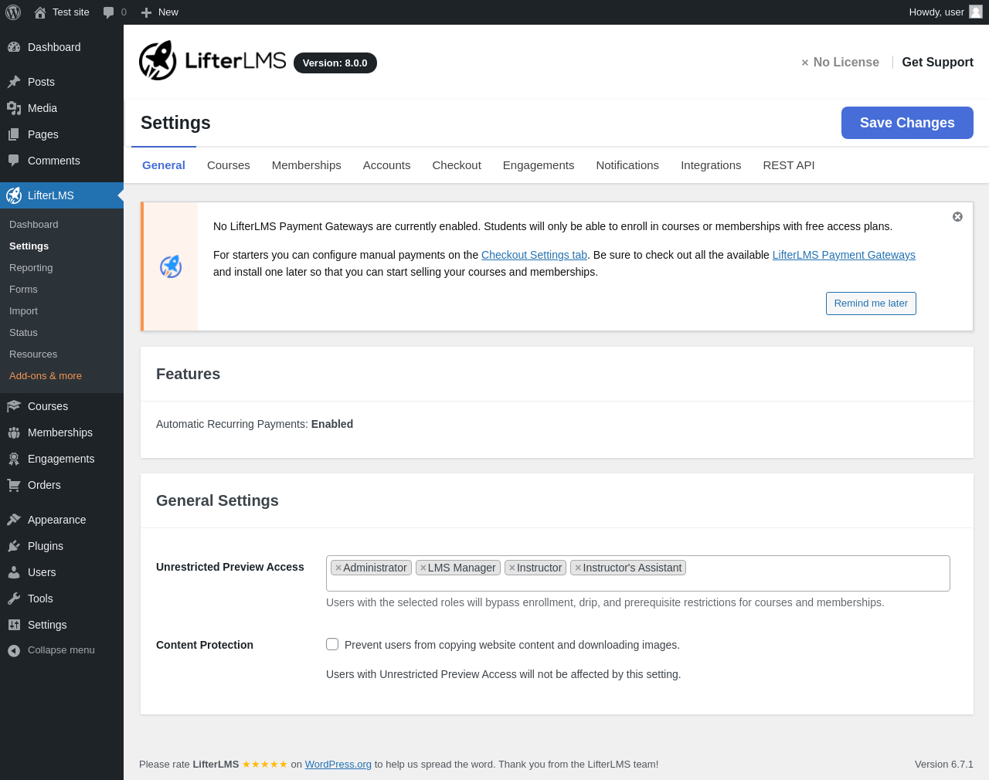The image size is (989, 780).
Task: Open the Memberships settings tab
Action: [x=307, y=165]
